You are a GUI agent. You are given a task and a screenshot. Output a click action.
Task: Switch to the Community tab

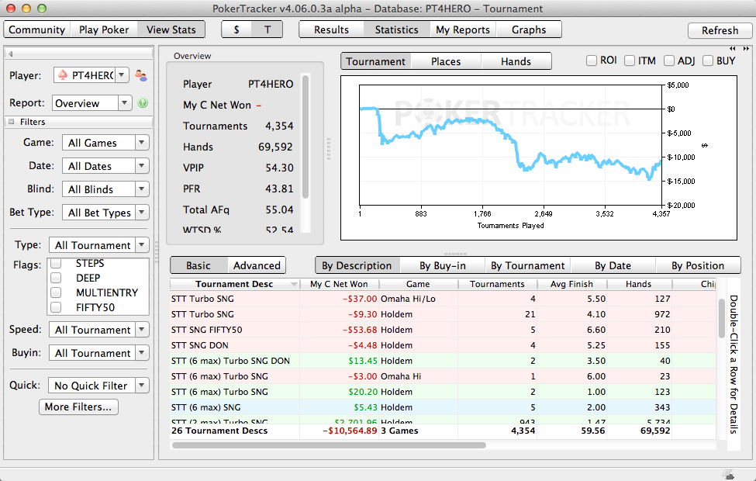(x=37, y=29)
